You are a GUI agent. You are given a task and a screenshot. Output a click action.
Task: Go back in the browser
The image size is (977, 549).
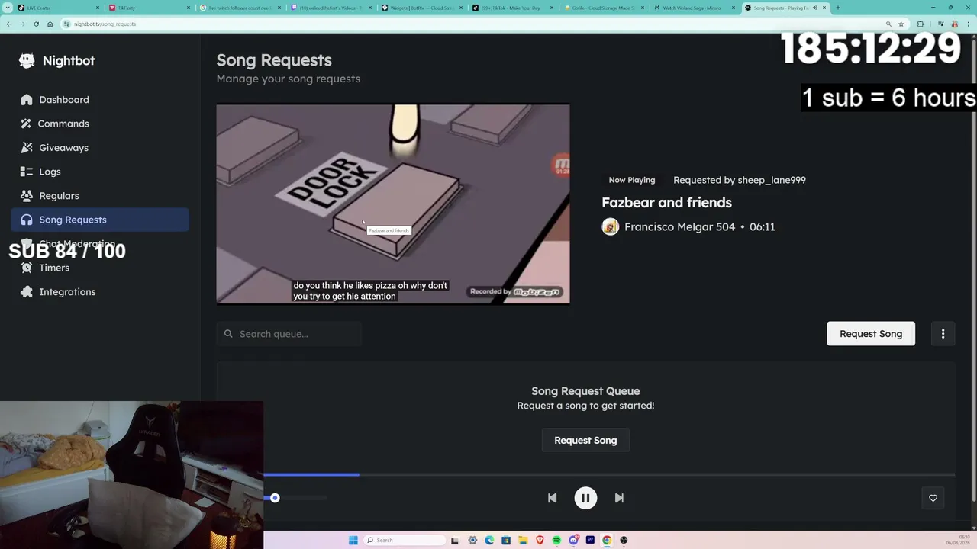[8, 24]
